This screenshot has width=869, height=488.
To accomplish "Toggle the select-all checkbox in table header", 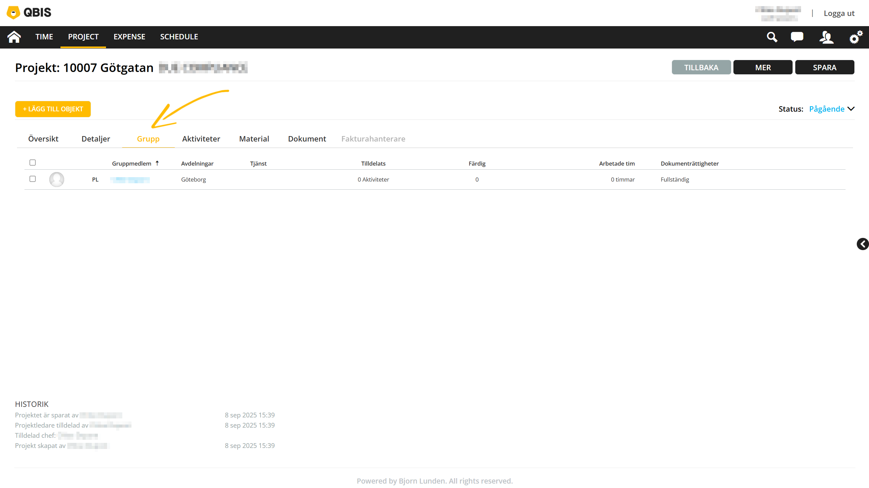I will click(x=33, y=163).
